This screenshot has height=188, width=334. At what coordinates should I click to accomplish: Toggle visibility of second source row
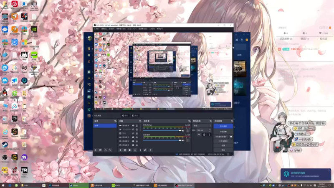[133, 130]
